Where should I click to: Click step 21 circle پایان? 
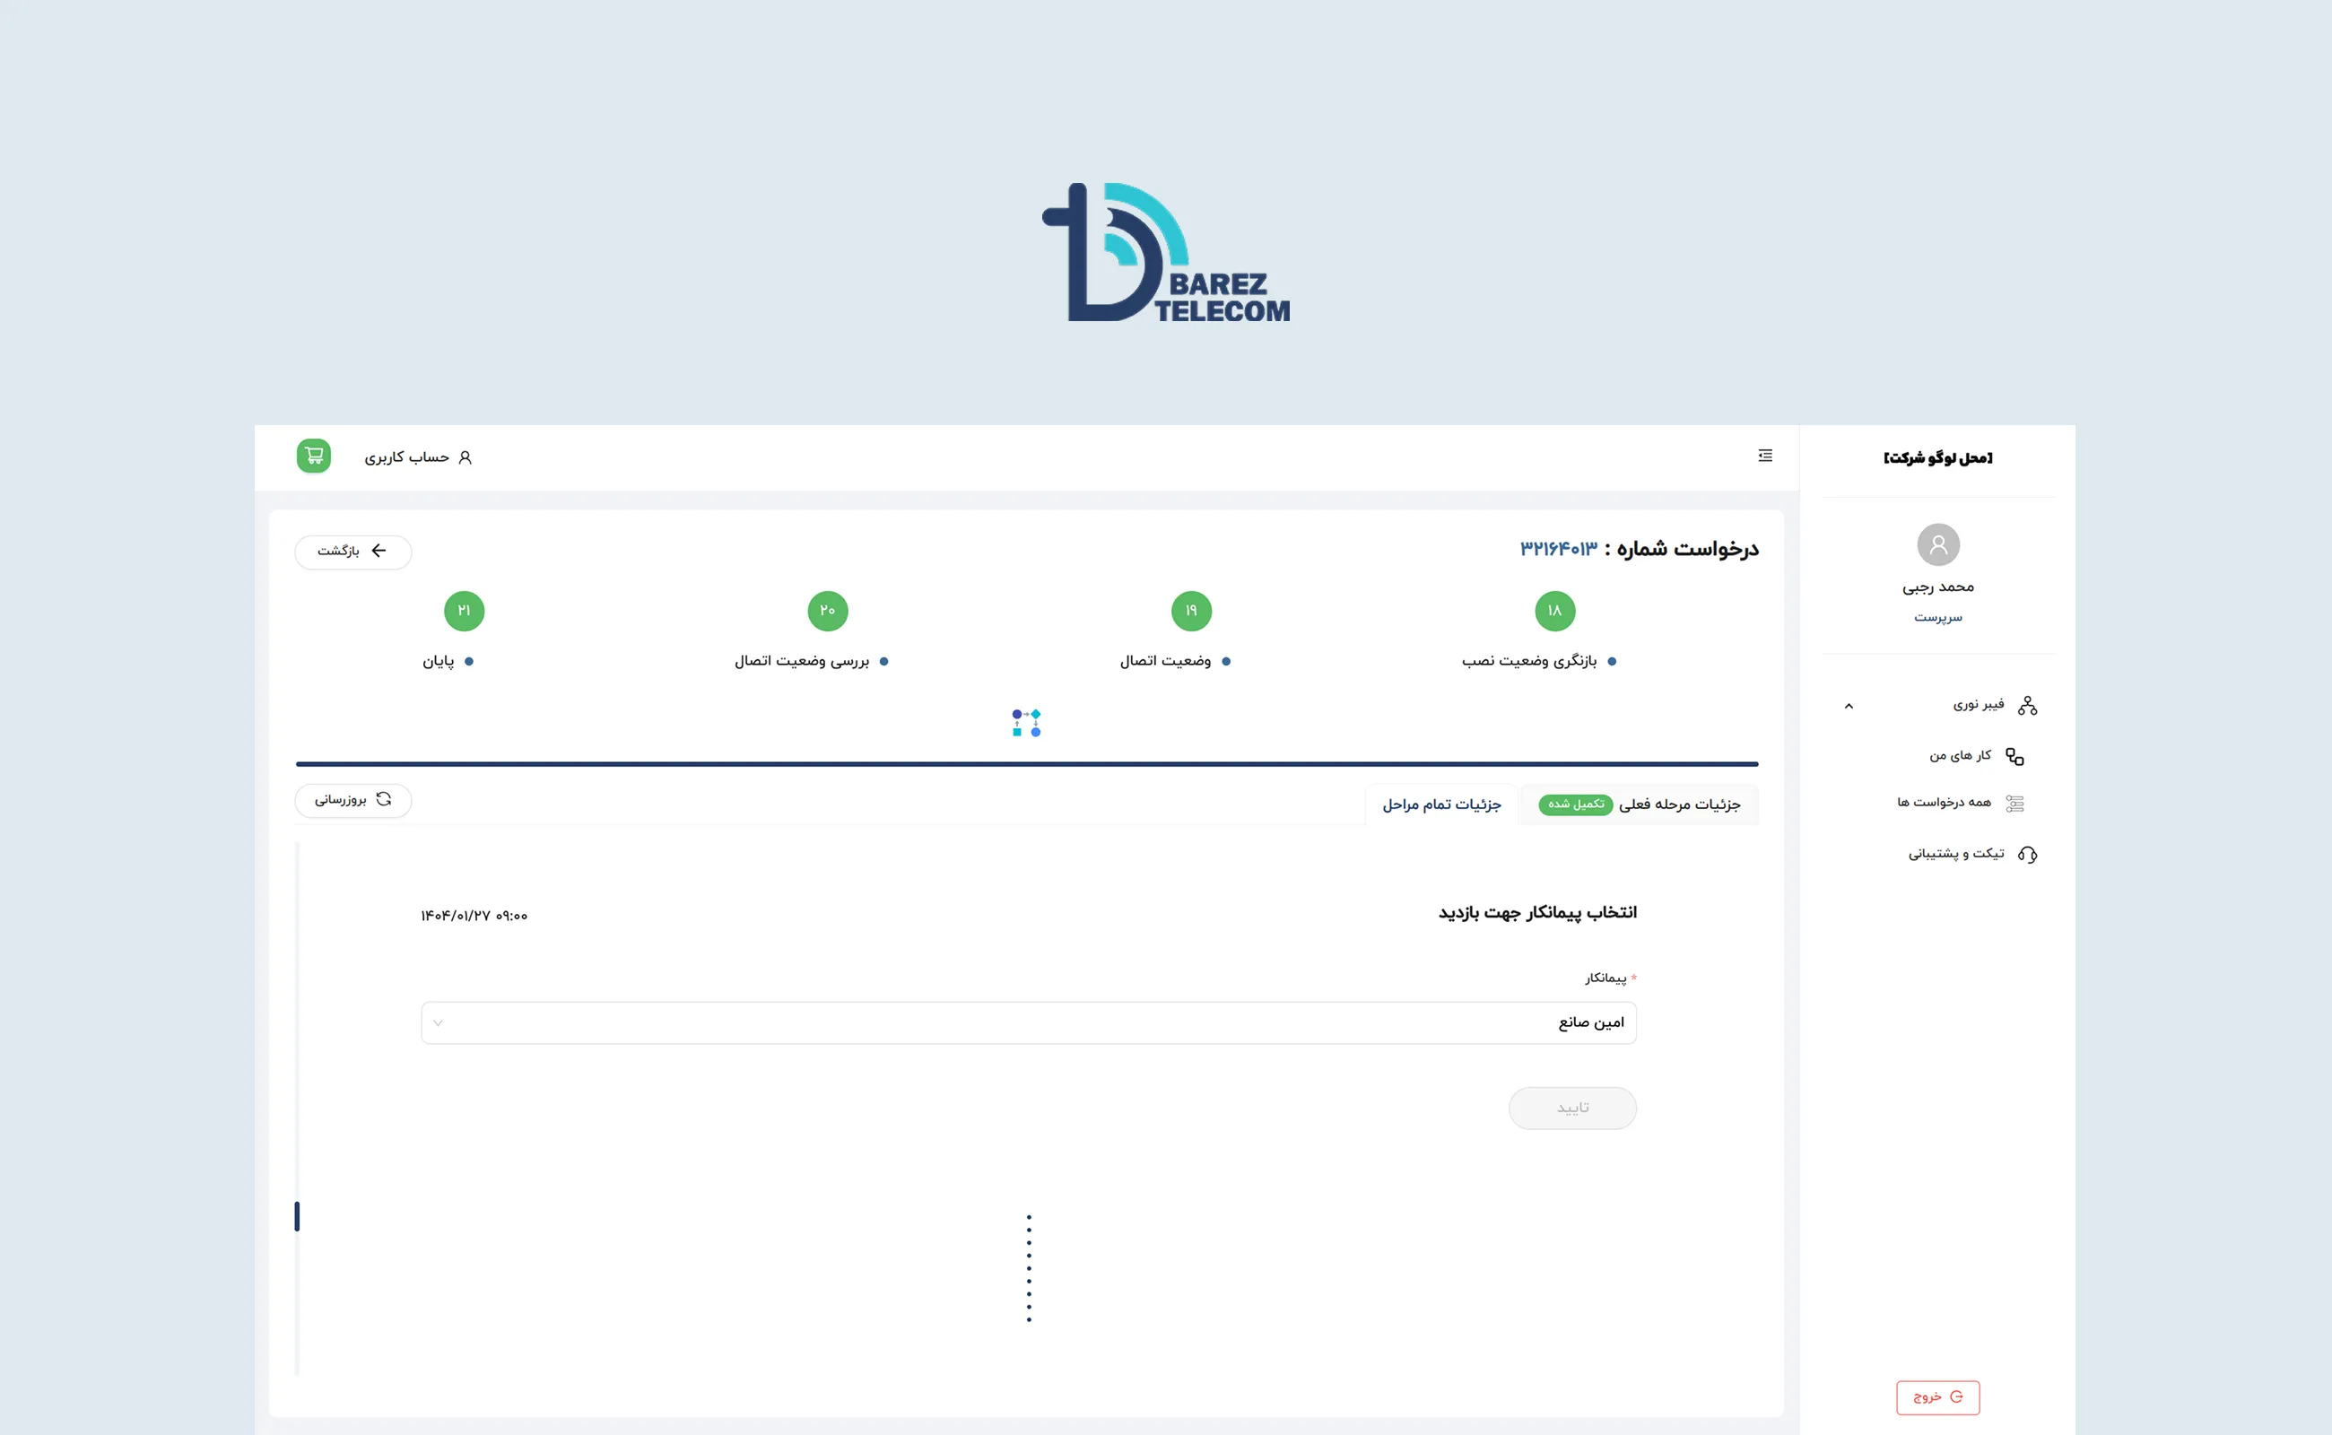point(464,610)
